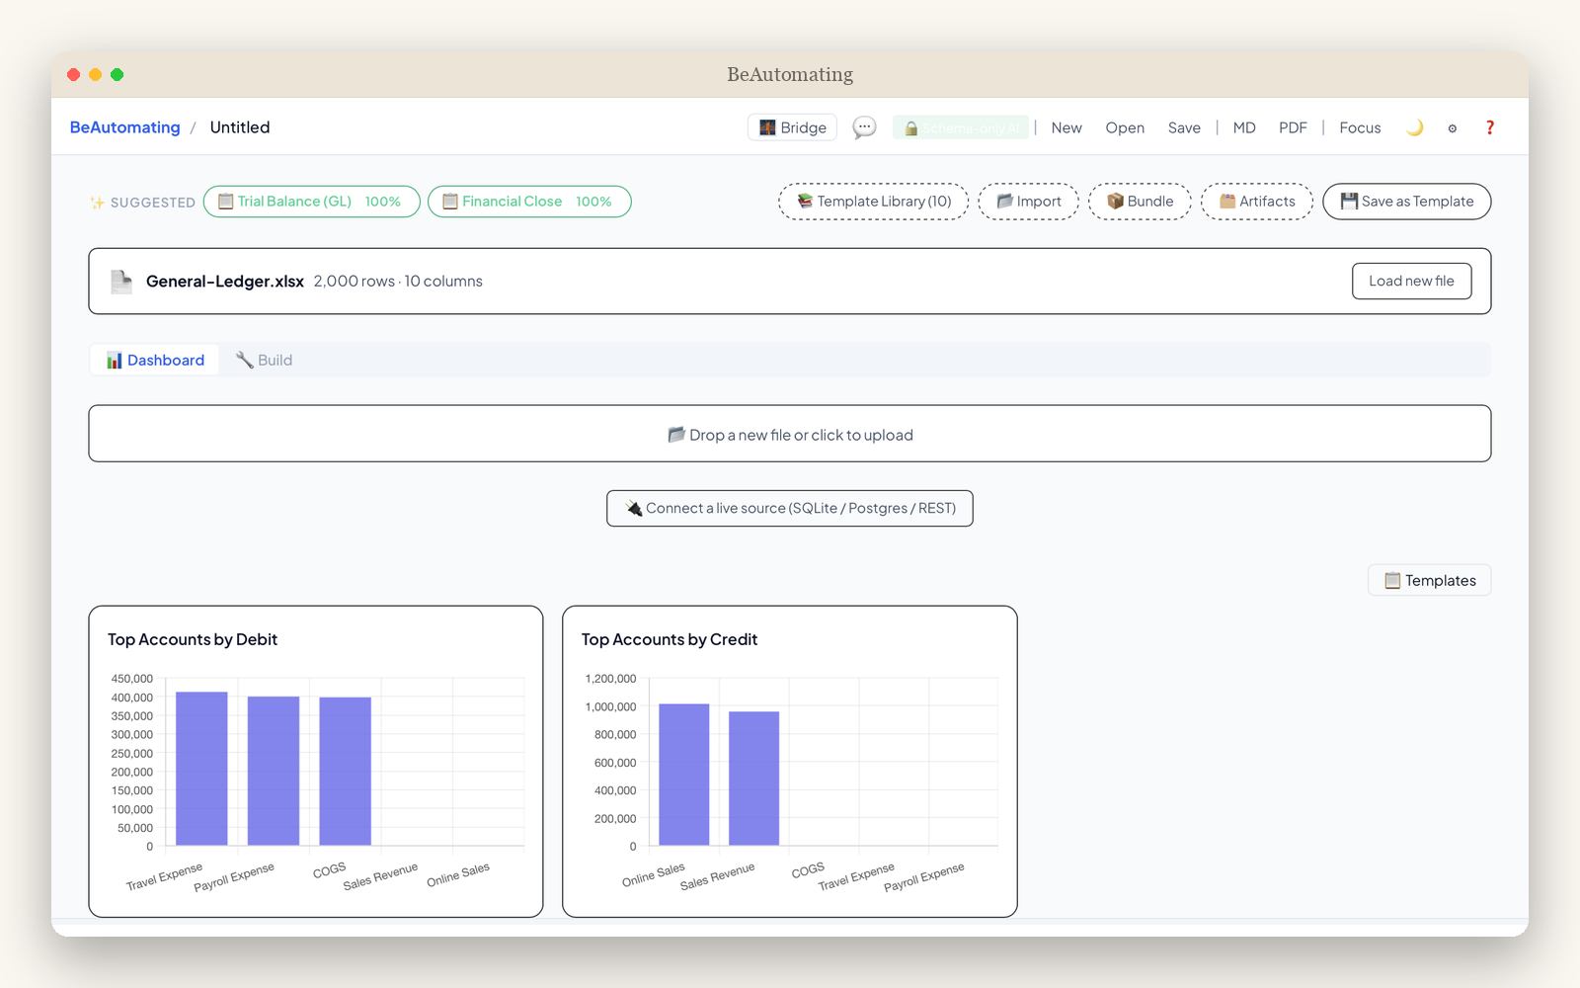The width and height of the screenshot is (1580, 988).
Task: Click Top Accounts by Debit chart title
Action: pyautogui.click(x=193, y=640)
